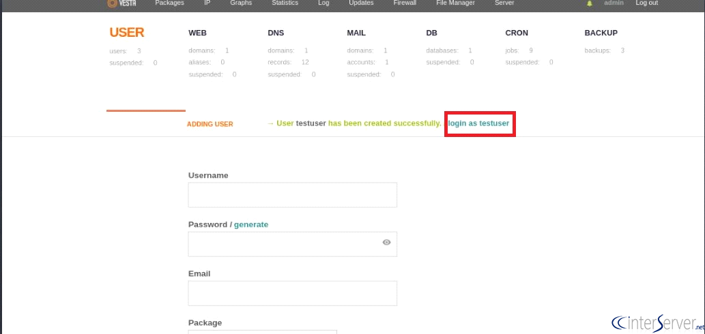Screen dimensions: 705x334
Task: Open the Firewall menu item
Action: click(x=405, y=3)
